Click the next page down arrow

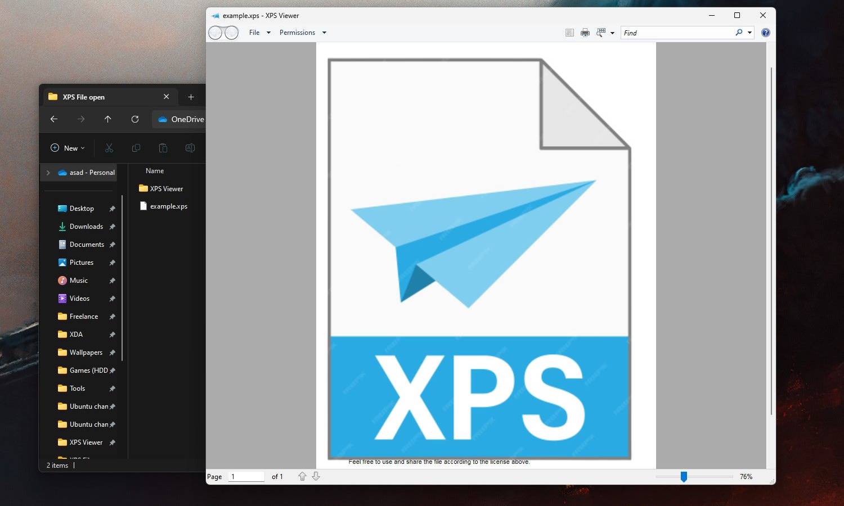[316, 476]
